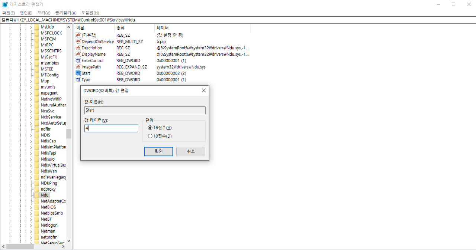Click the 종류 column header
476x250 pixels.
click(x=134, y=28)
